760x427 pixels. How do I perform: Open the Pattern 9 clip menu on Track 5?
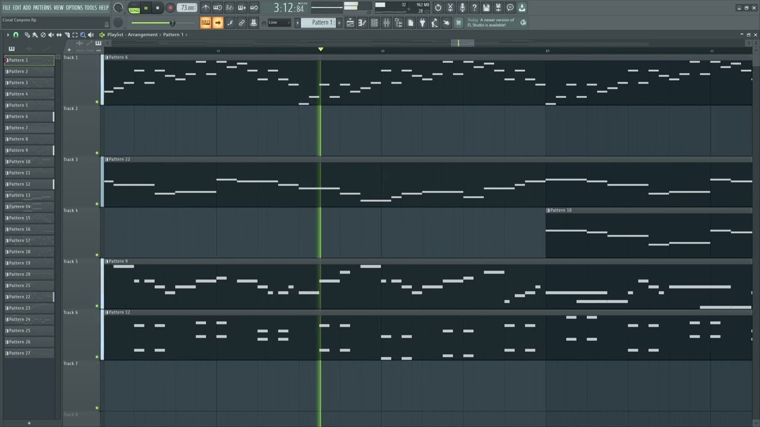(106, 262)
